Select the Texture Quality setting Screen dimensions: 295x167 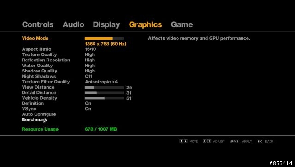(x=39, y=54)
